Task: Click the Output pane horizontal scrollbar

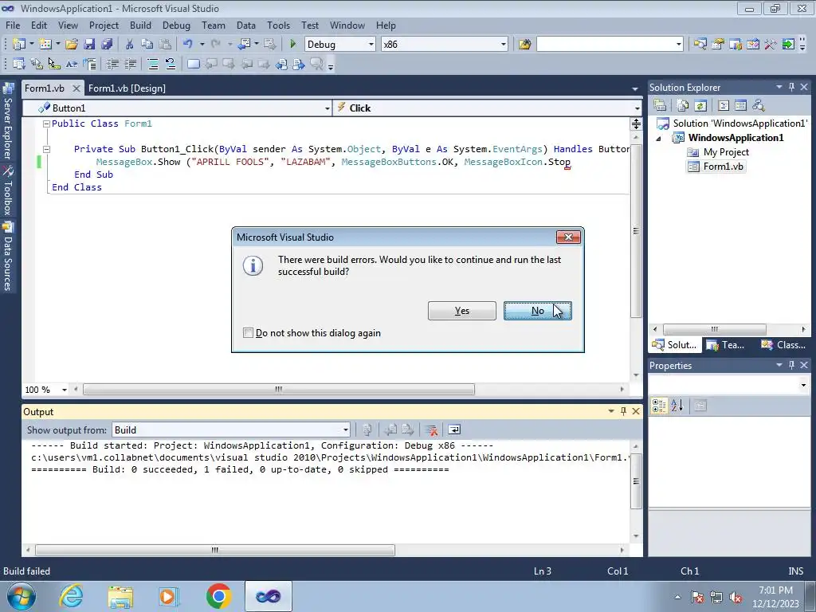Action: coord(215,550)
